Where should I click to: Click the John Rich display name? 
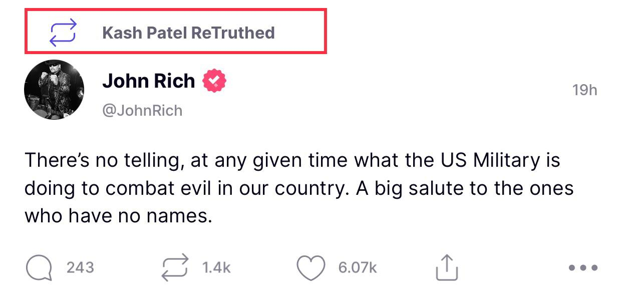(x=148, y=81)
